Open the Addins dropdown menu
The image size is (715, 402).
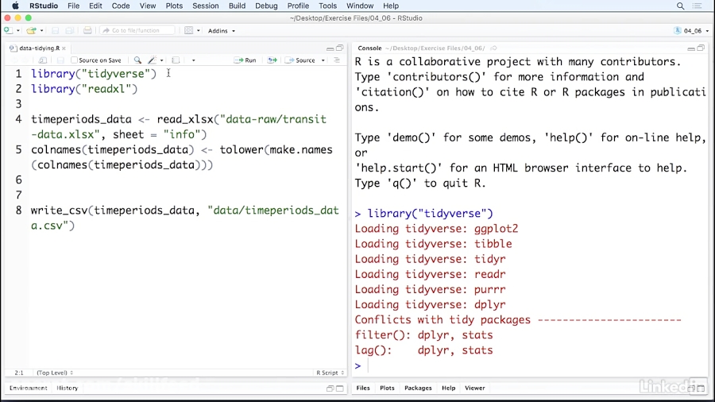pyautogui.click(x=222, y=30)
